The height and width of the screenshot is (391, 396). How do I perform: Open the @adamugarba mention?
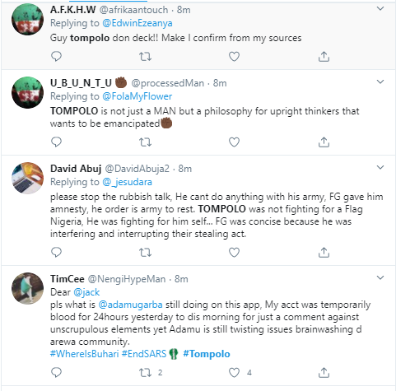130,305
